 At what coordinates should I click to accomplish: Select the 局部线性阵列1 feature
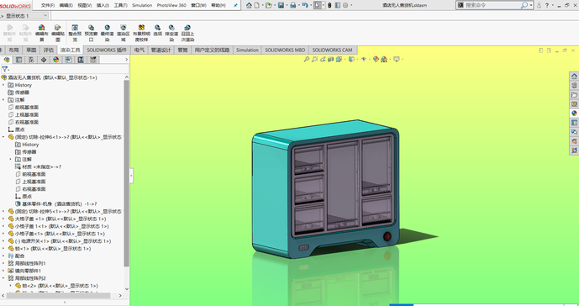30,263
